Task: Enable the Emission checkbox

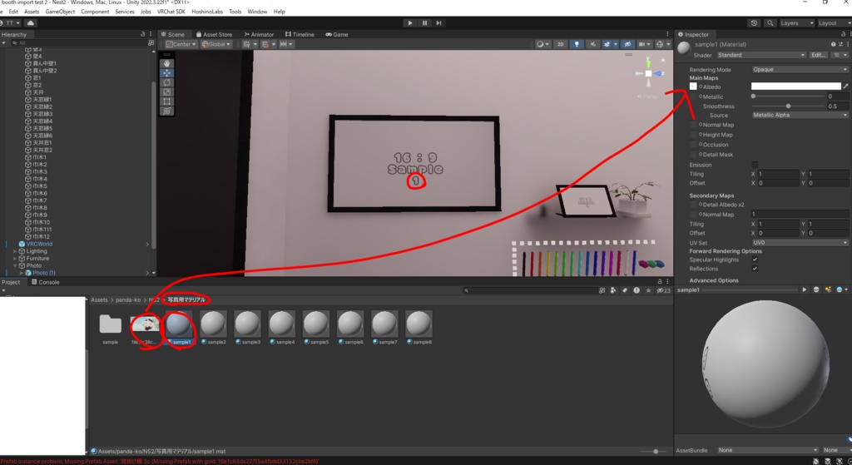Action: [755, 165]
